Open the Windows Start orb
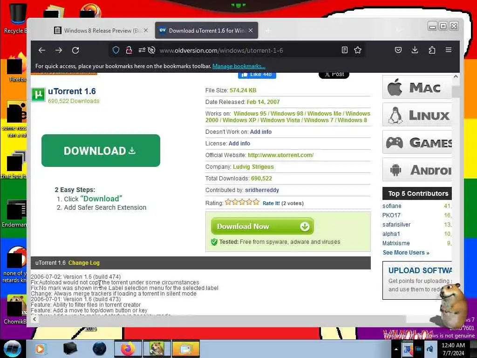The width and height of the screenshot is (477, 358). 13,349
